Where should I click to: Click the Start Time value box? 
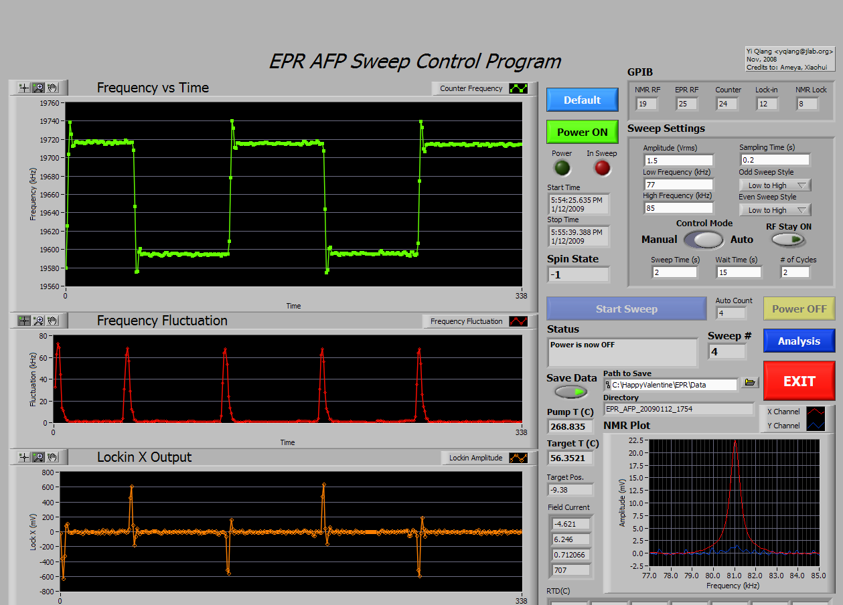tap(579, 203)
